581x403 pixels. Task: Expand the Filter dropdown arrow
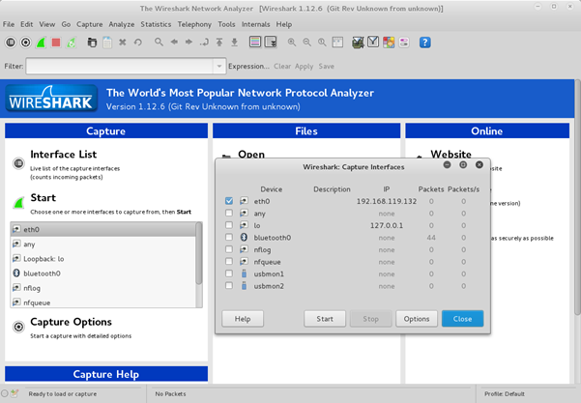[220, 66]
